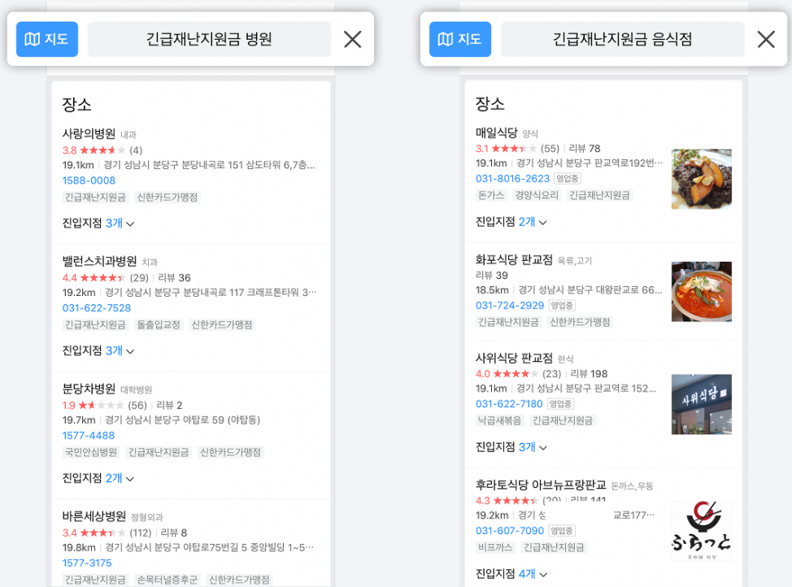The height and width of the screenshot is (587, 792).
Task: Click 긴급재난지원금 tag under 사랑의병원
Action: 95,197
